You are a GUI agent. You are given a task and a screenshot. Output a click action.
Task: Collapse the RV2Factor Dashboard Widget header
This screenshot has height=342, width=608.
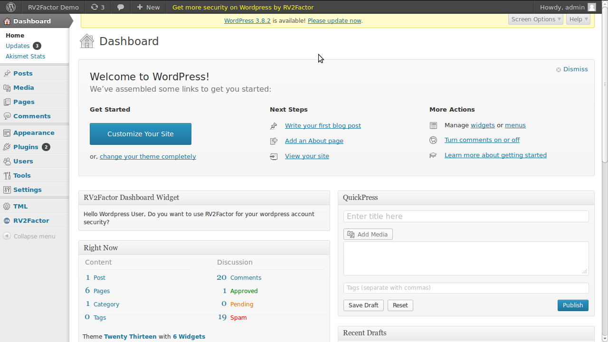[204, 198]
